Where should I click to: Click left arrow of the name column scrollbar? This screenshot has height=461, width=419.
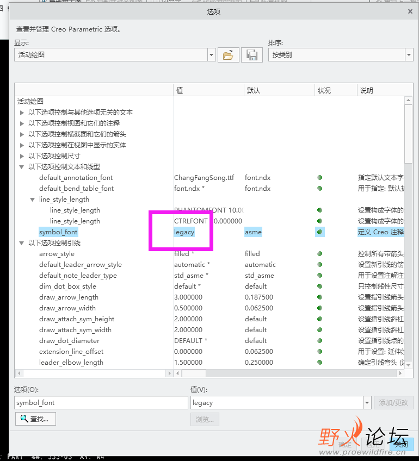19,373
